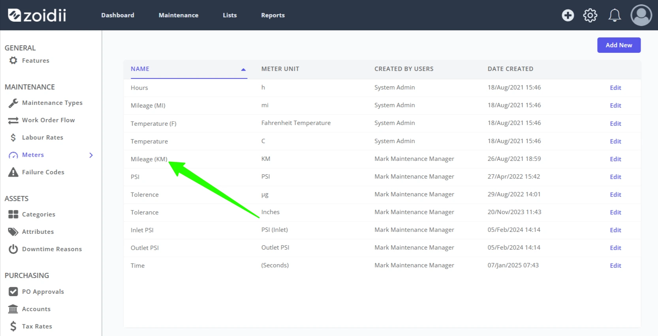Click the Inlet PSI name cell
The width and height of the screenshot is (658, 336).
click(x=142, y=230)
